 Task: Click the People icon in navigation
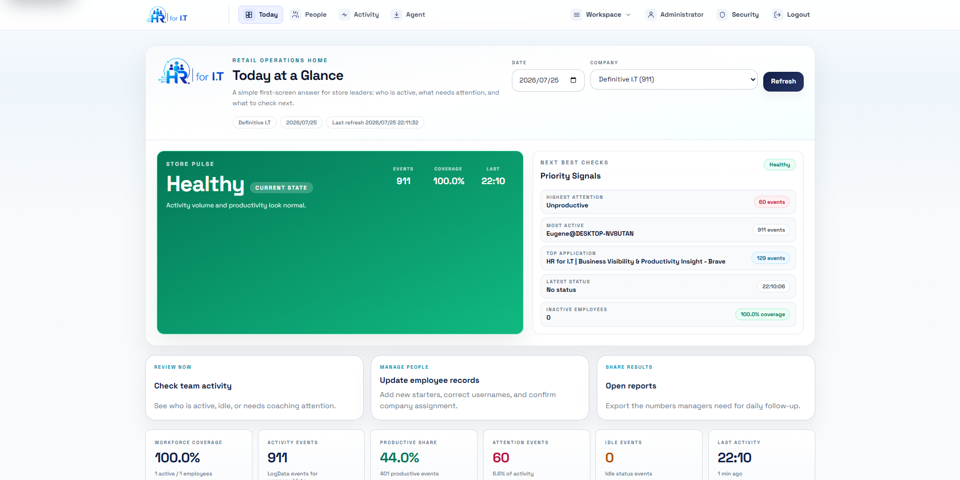click(x=295, y=15)
